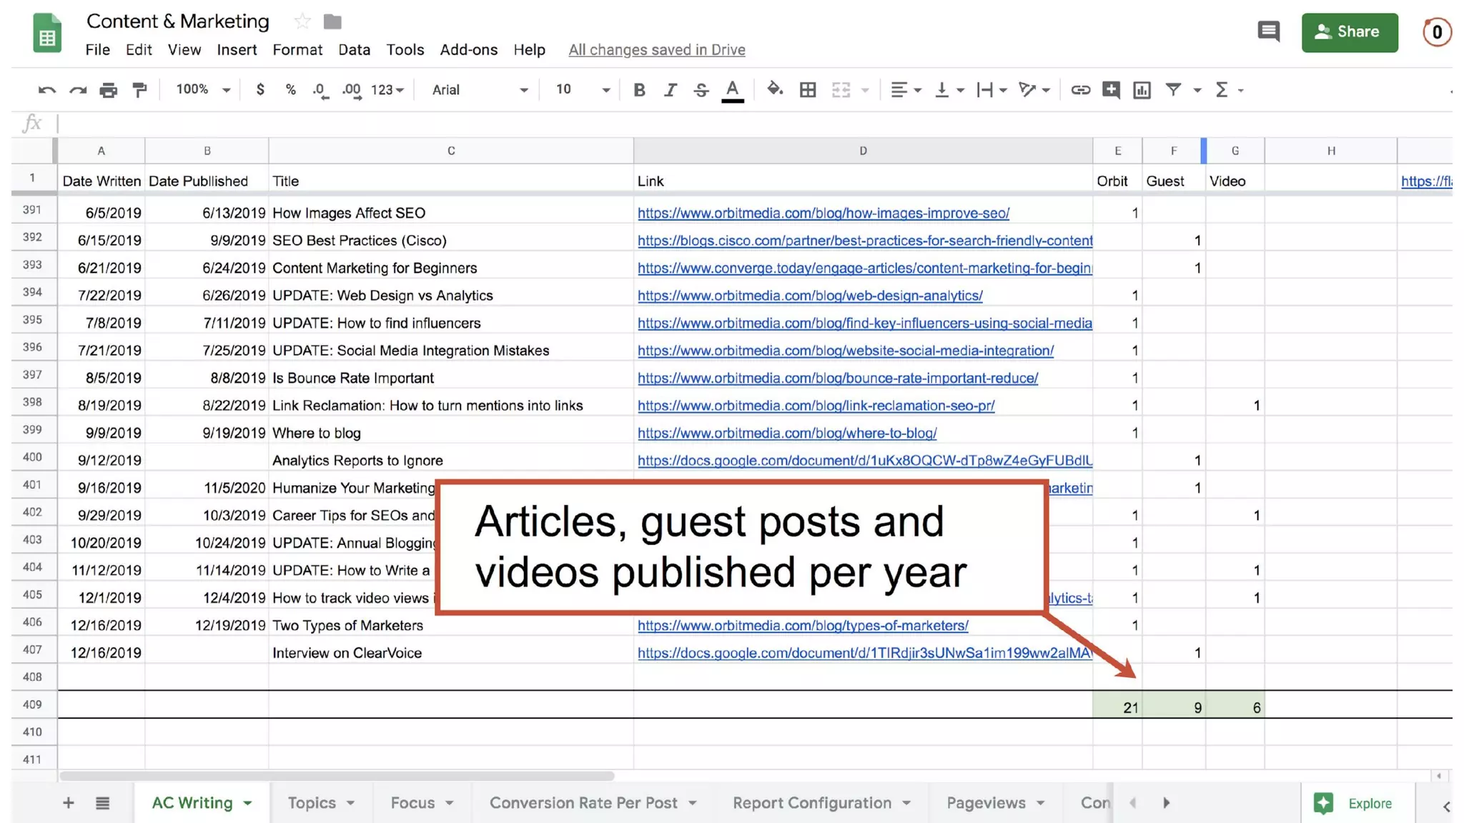Image resolution: width=1464 pixels, height=823 pixels.
Task: Open the types-of-marketers blog link
Action: (803, 626)
